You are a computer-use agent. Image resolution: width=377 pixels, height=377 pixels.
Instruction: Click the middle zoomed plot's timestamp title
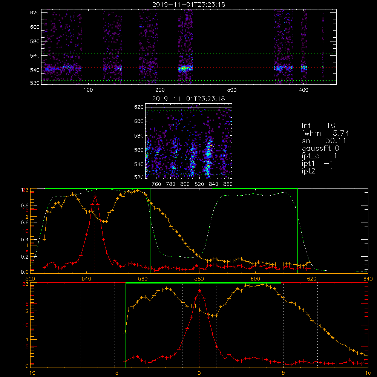click(x=189, y=99)
